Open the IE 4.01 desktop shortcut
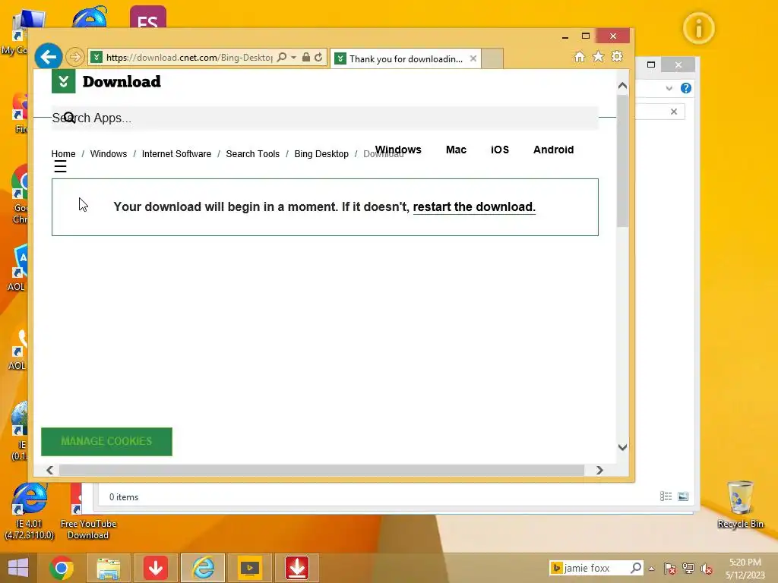The image size is (778, 583). click(30, 512)
